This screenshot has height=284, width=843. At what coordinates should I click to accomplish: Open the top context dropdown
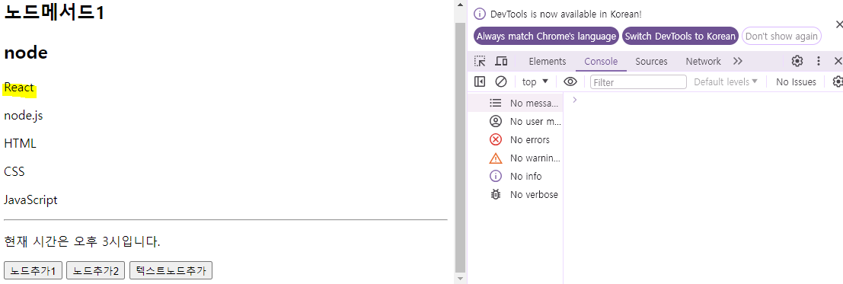pos(535,81)
